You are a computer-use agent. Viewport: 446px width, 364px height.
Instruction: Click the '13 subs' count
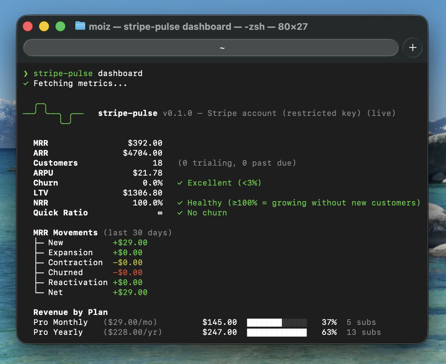(364, 332)
